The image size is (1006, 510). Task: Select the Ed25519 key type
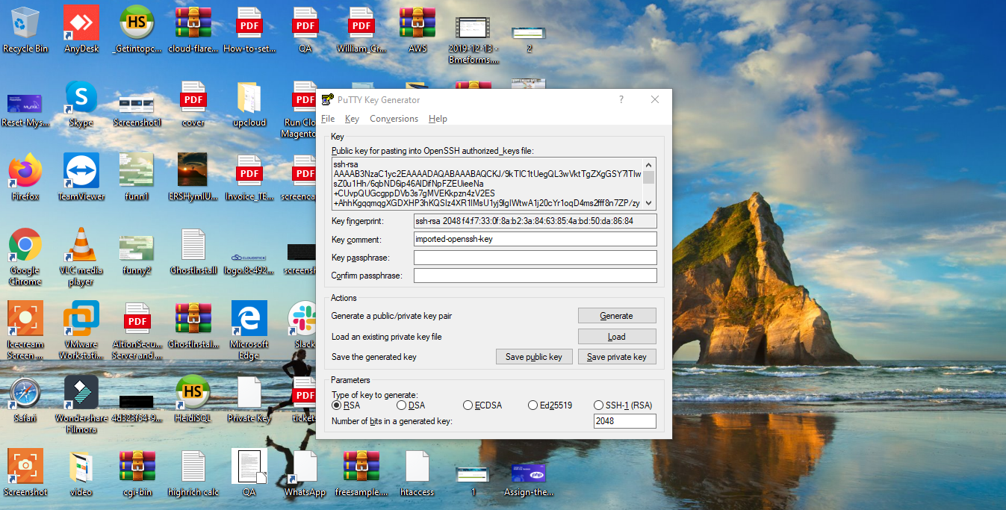click(x=533, y=405)
